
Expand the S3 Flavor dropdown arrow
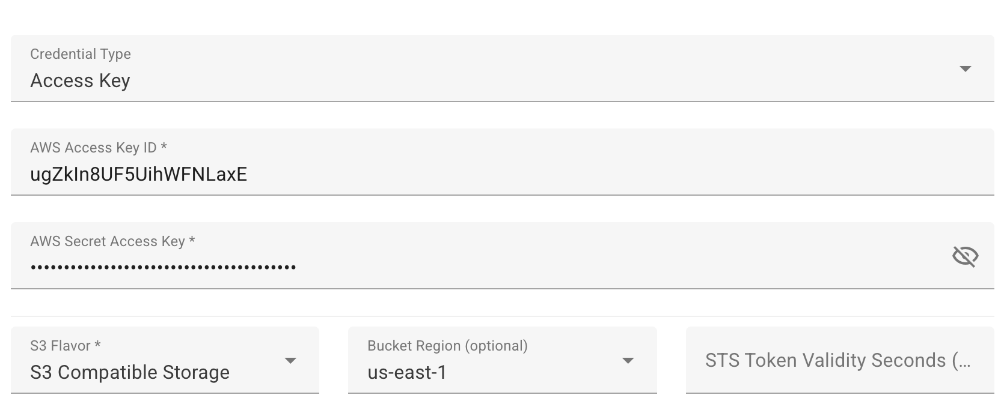point(290,361)
